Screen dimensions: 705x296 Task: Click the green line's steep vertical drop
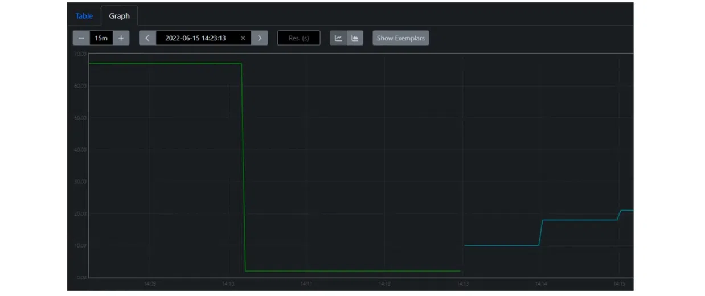[x=243, y=165]
